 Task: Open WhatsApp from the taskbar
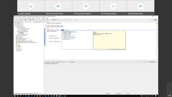54,96
